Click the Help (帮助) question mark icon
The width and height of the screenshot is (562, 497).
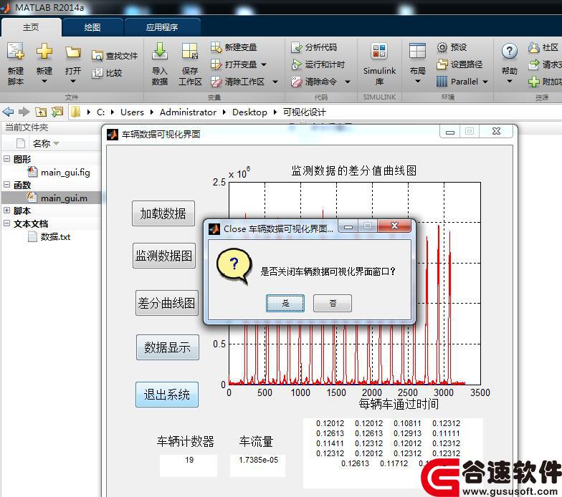coord(509,52)
